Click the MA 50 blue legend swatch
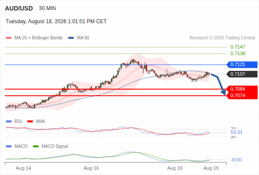This screenshot has width=259, height=175. point(71,38)
